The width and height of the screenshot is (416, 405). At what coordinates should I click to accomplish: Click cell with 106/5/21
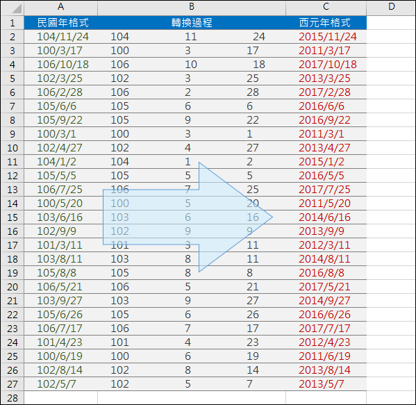pyautogui.click(x=60, y=287)
